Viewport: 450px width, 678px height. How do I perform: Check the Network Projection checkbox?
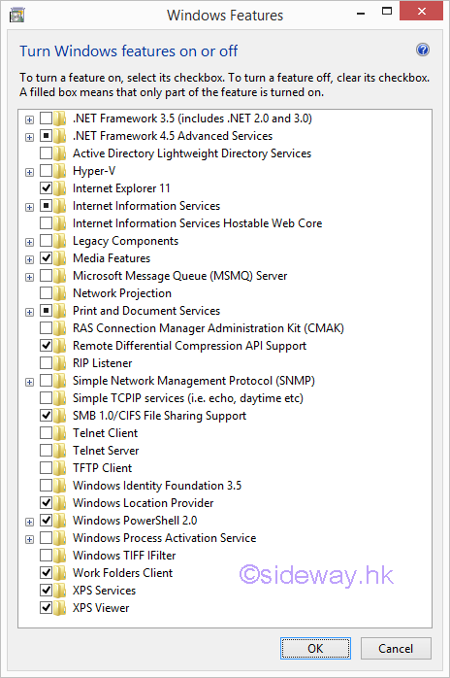[x=46, y=292]
